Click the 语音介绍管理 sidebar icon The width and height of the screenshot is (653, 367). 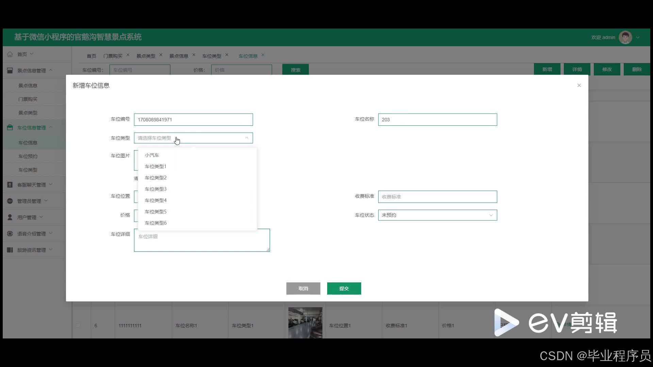click(10, 234)
